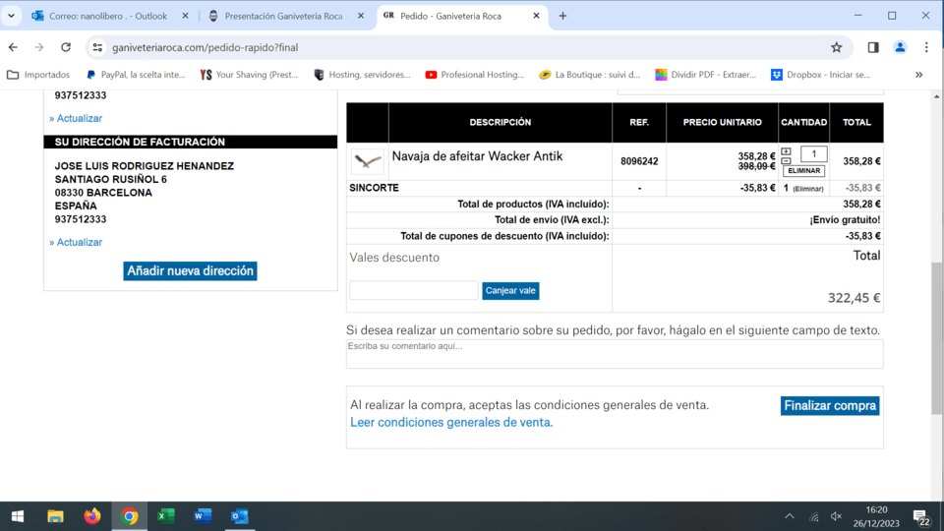944x531 pixels.
Task: Bookmark this page with star icon
Action: (837, 47)
